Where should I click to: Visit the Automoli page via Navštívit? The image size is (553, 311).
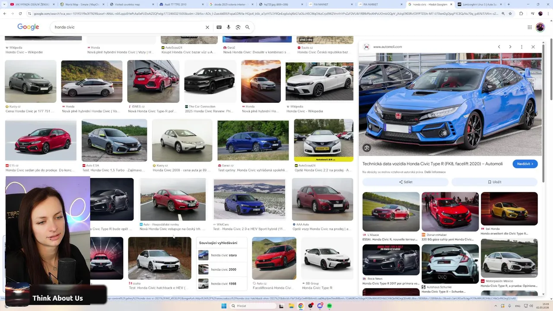click(x=525, y=164)
